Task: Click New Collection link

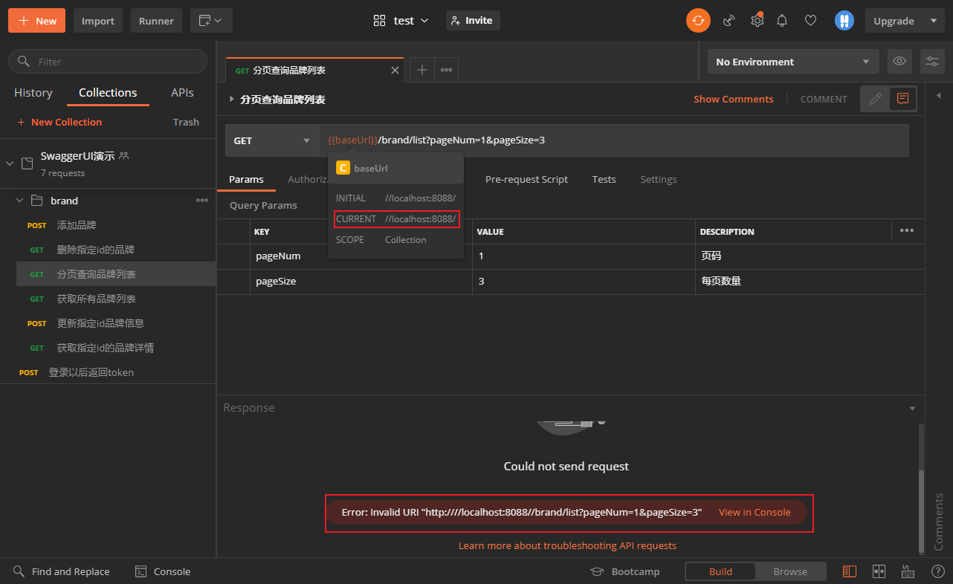Action: point(59,122)
